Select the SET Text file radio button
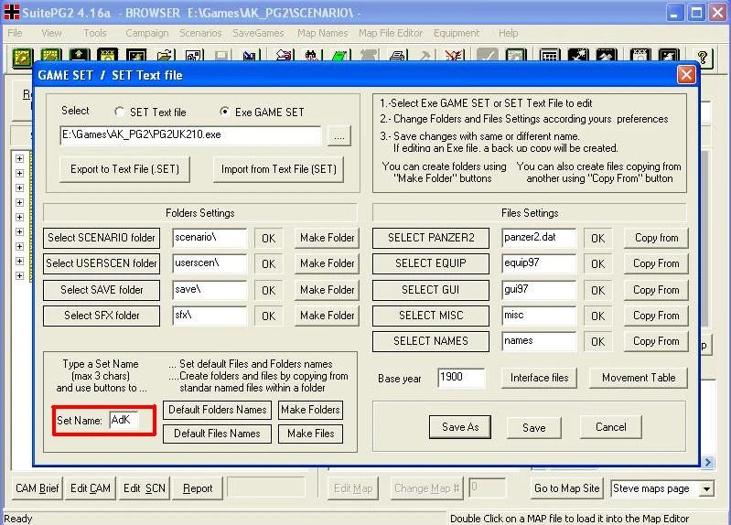The image size is (731, 525). coord(119,112)
